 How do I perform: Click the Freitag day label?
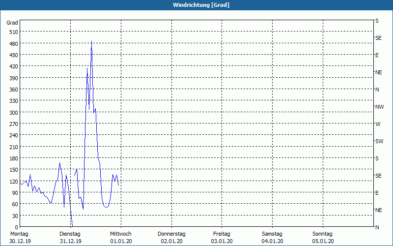(x=222, y=234)
